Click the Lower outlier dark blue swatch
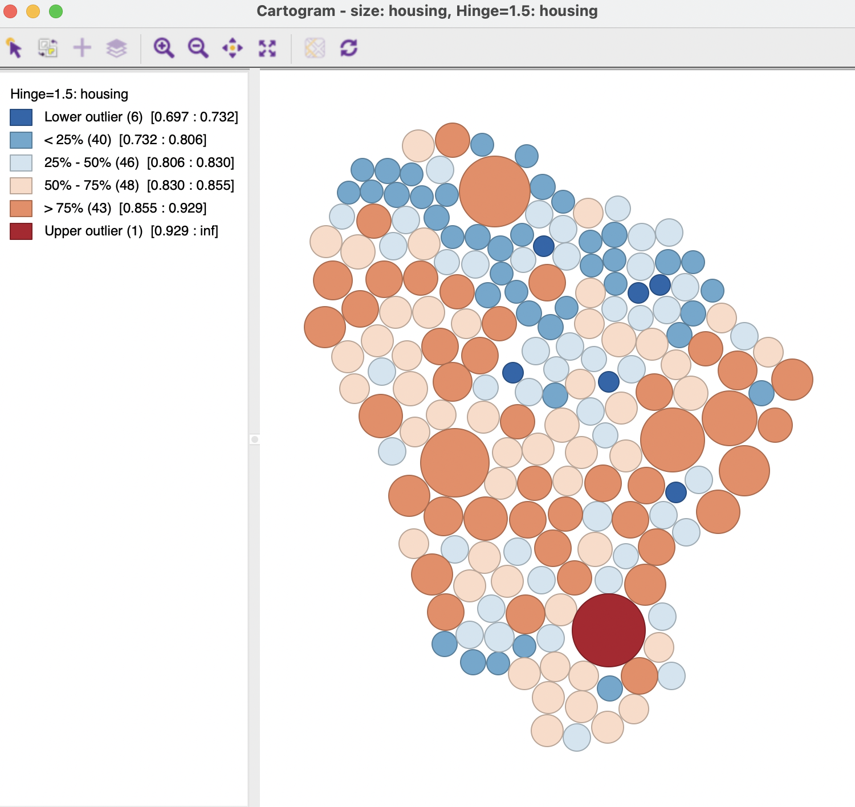 pyautogui.click(x=21, y=117)
